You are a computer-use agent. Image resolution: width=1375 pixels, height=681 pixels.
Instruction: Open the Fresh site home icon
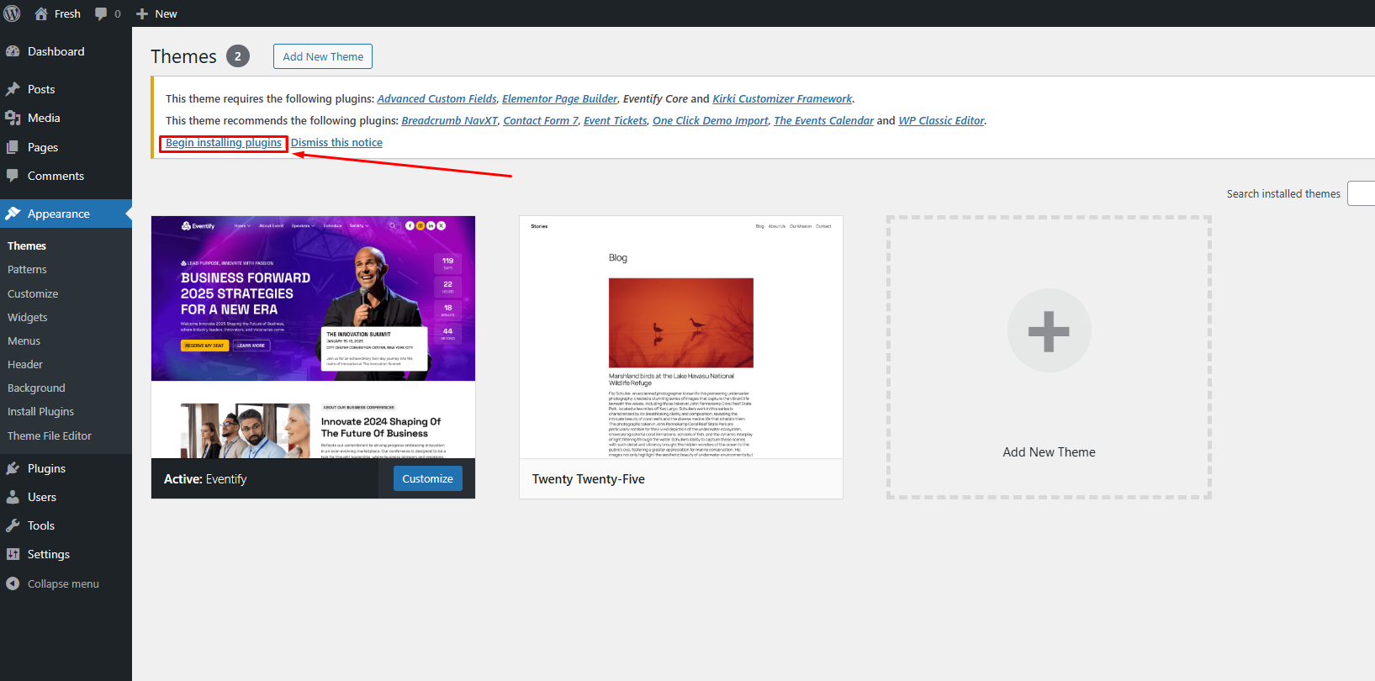[x=41, y=13]
